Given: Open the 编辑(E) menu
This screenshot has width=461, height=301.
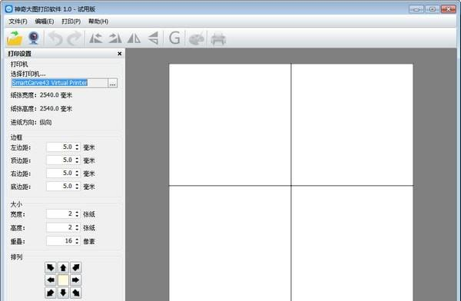Looking at the screenshot, I should 45,21.
